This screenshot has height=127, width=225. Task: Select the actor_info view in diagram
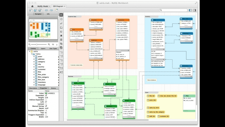[152, 100]
